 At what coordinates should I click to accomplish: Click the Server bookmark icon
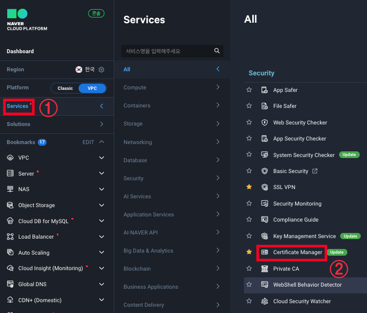coord(10,174)
